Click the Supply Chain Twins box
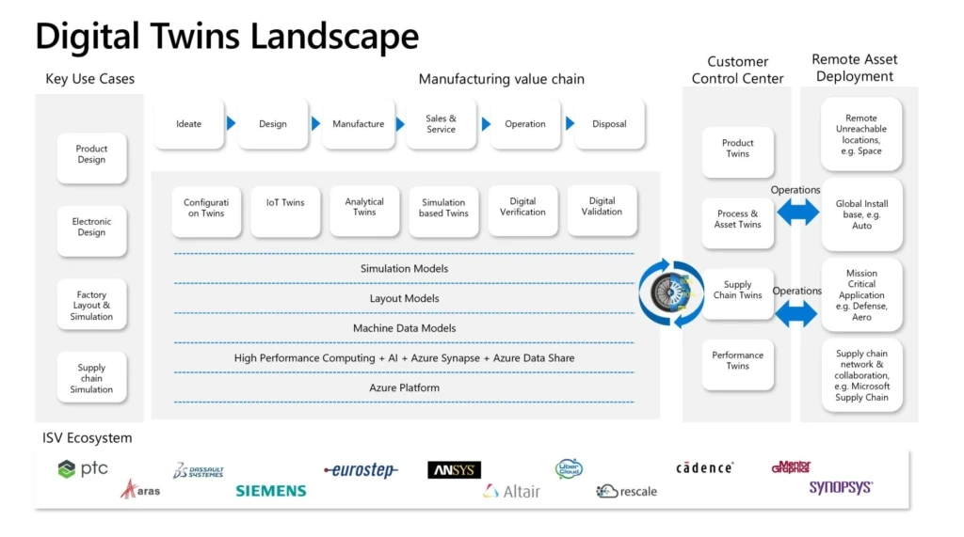This screenshot has width=964, height=537. coord(737,292)
